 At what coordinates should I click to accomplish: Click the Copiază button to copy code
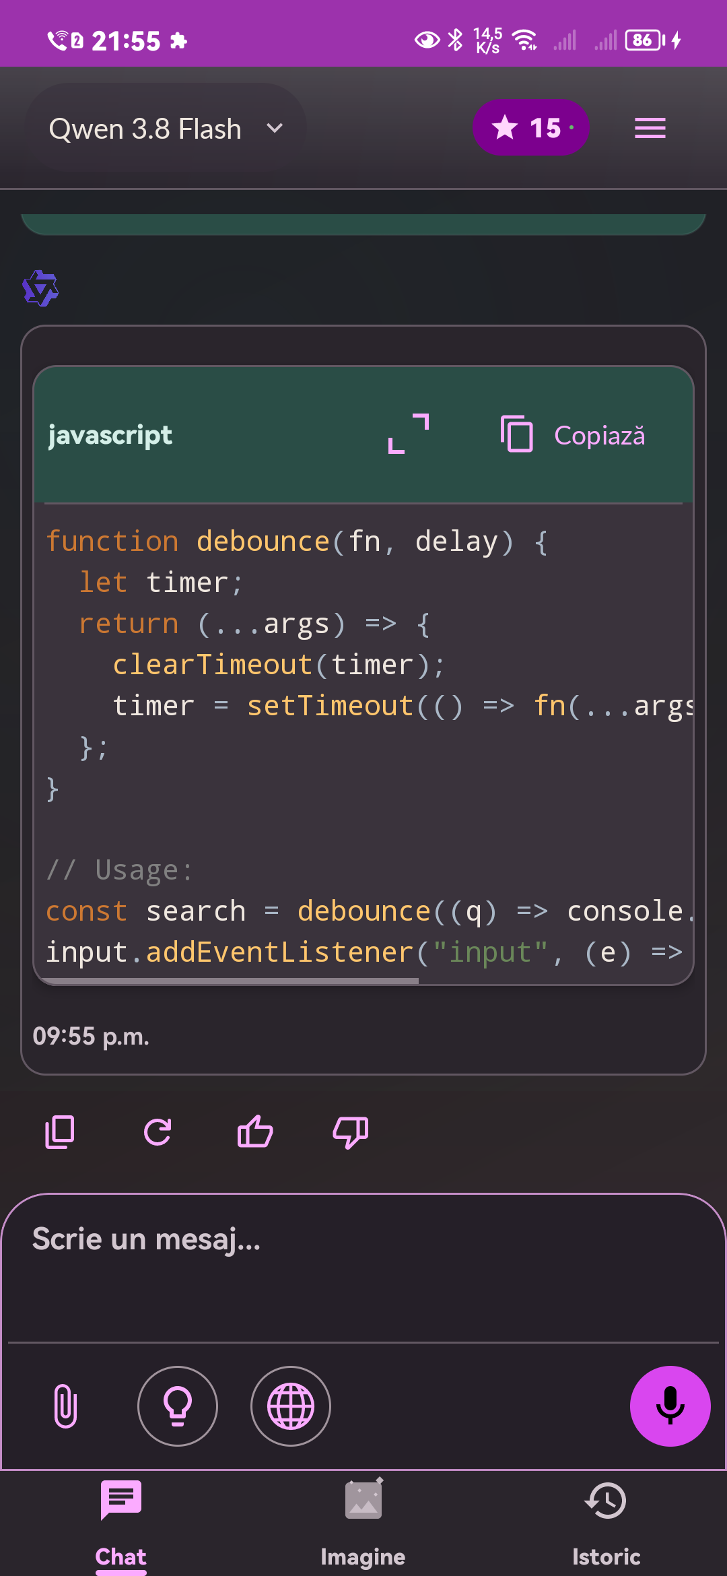pyautogui.click(x=573, y=435)
